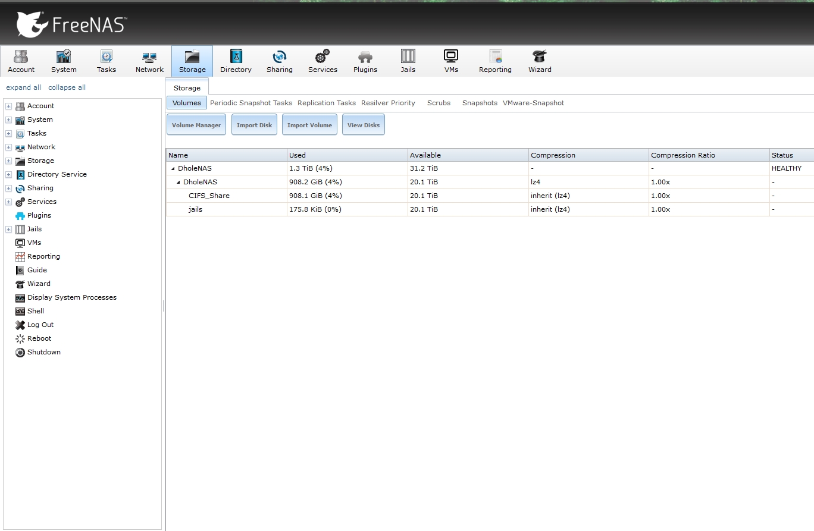Viewport: 814px width, 531px height.
Task: Click the 175.8 KiB (0%) used cell
Action: (x=347, y=209)
